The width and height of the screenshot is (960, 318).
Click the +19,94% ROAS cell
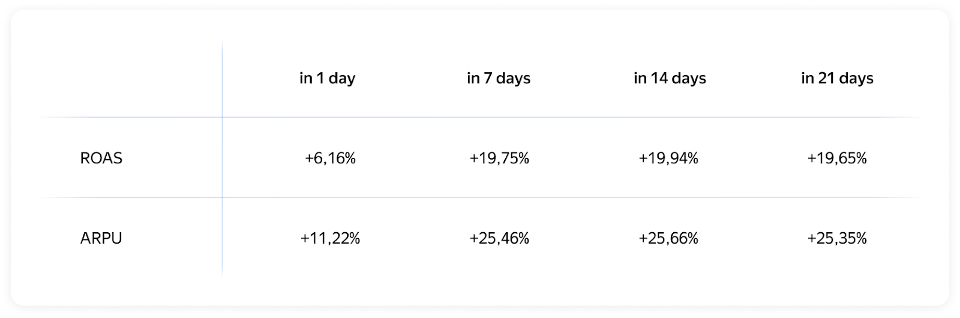pos(668,158)
